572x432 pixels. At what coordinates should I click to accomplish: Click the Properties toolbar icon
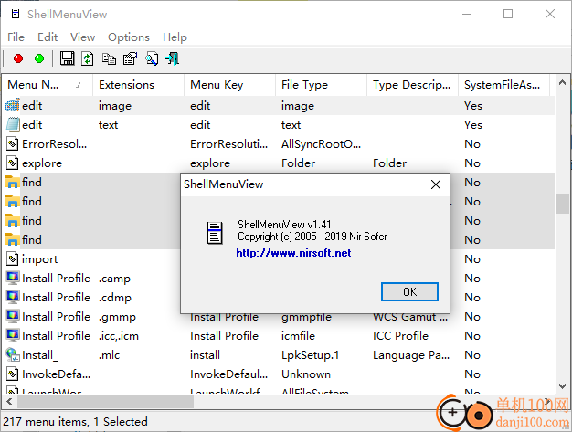[x=130, y=58]
